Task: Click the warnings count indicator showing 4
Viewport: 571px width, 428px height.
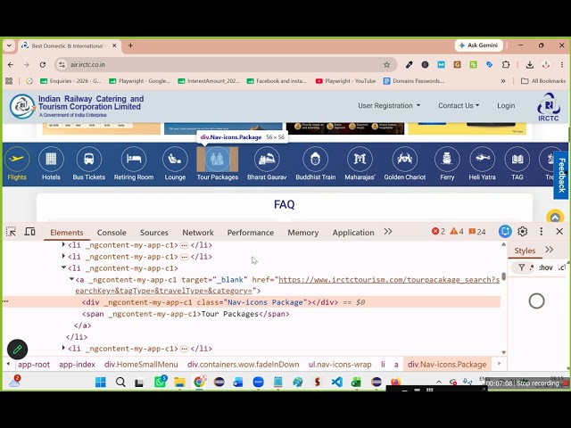Action: click(457, 232)
